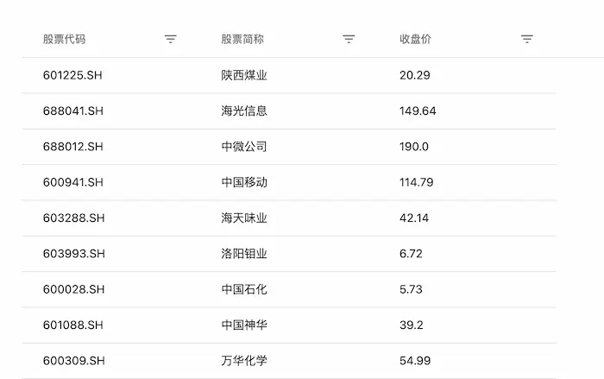Click the 陕西煤业 name cell
This screenshot has width=604, height=379.
244,75
